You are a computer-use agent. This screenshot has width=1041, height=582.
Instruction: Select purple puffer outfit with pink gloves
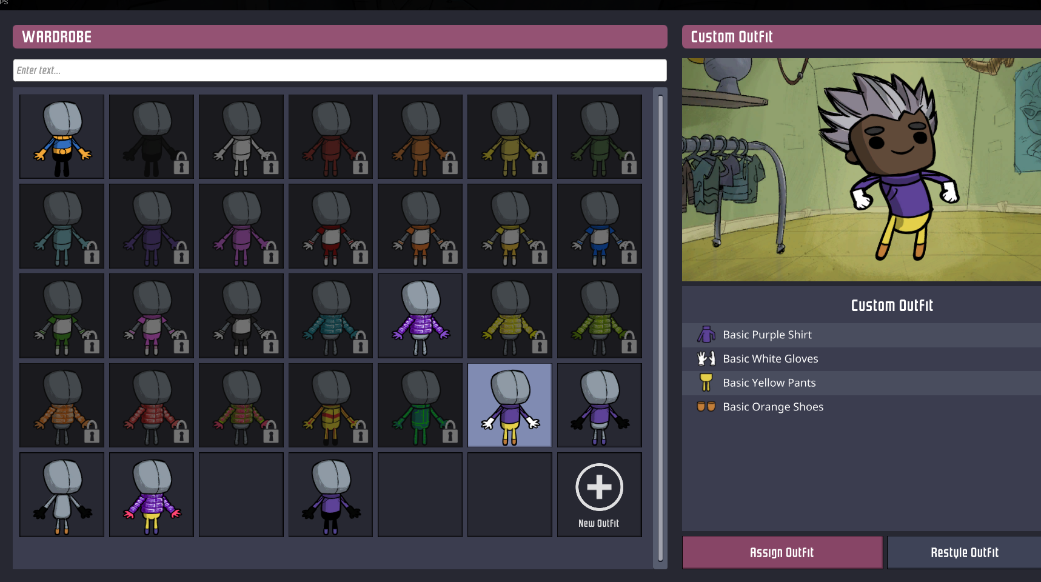tap(152, 495)
